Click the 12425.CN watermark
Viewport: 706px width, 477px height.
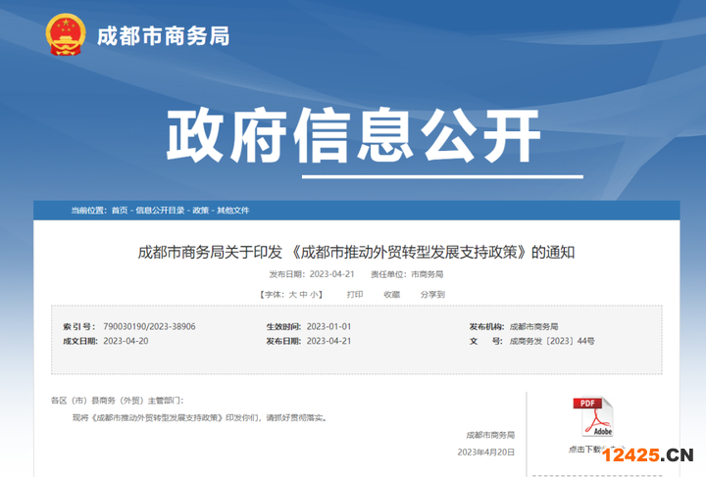[x=648, y=454]
